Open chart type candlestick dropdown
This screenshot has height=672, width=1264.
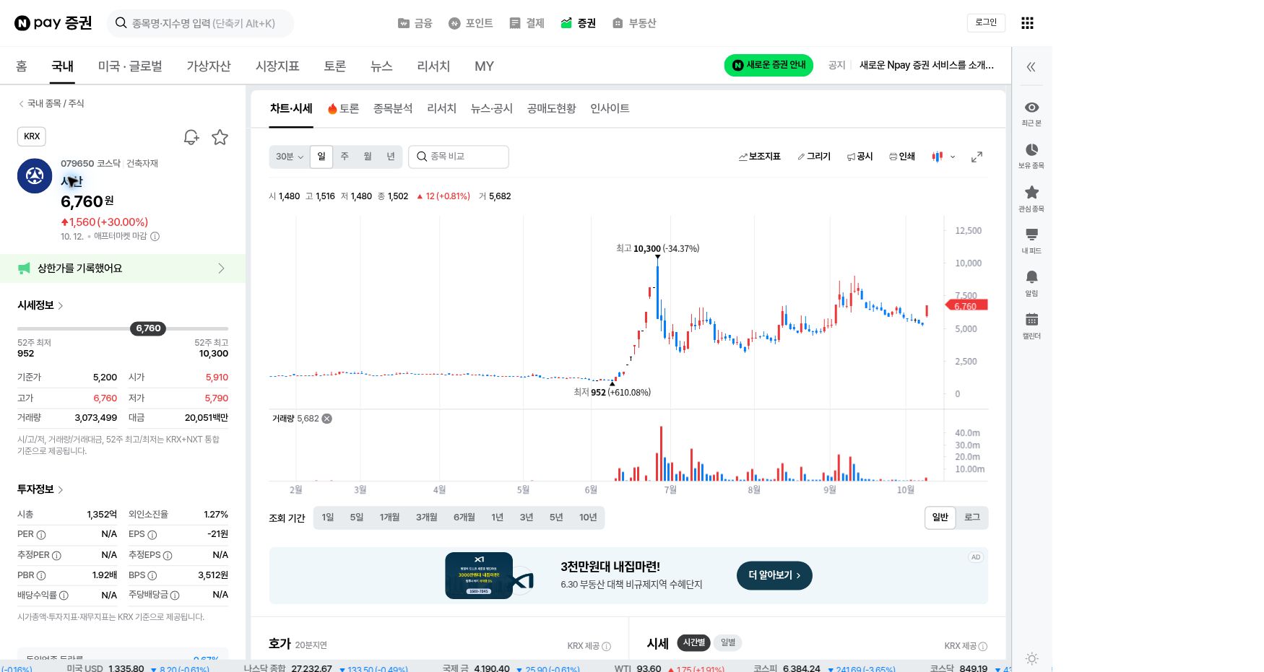[x=943, y=157]
